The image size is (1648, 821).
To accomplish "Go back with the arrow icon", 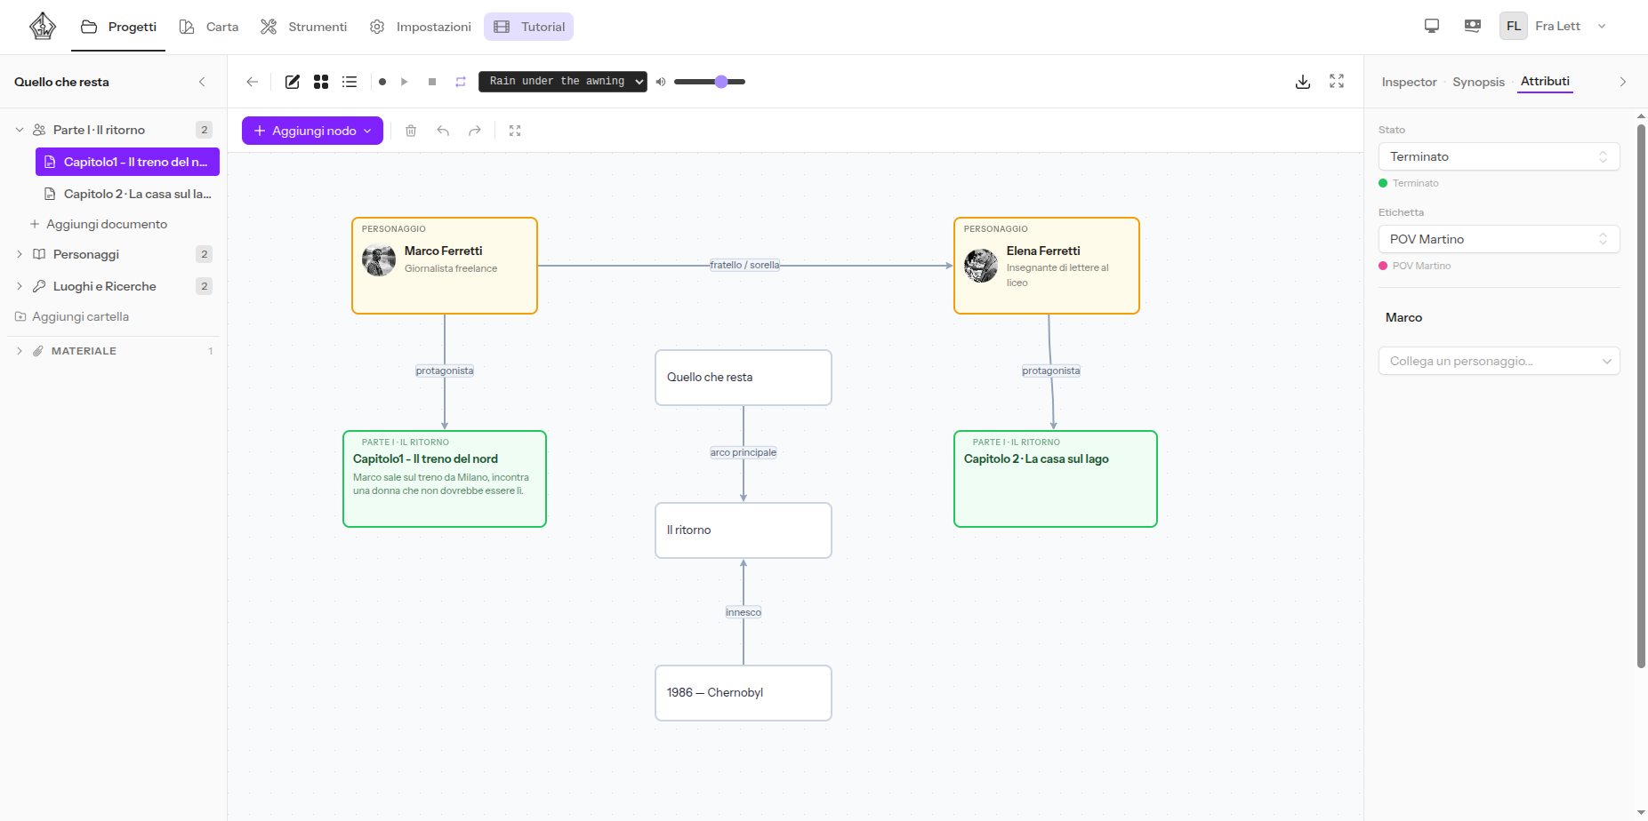I will [253, 82].
